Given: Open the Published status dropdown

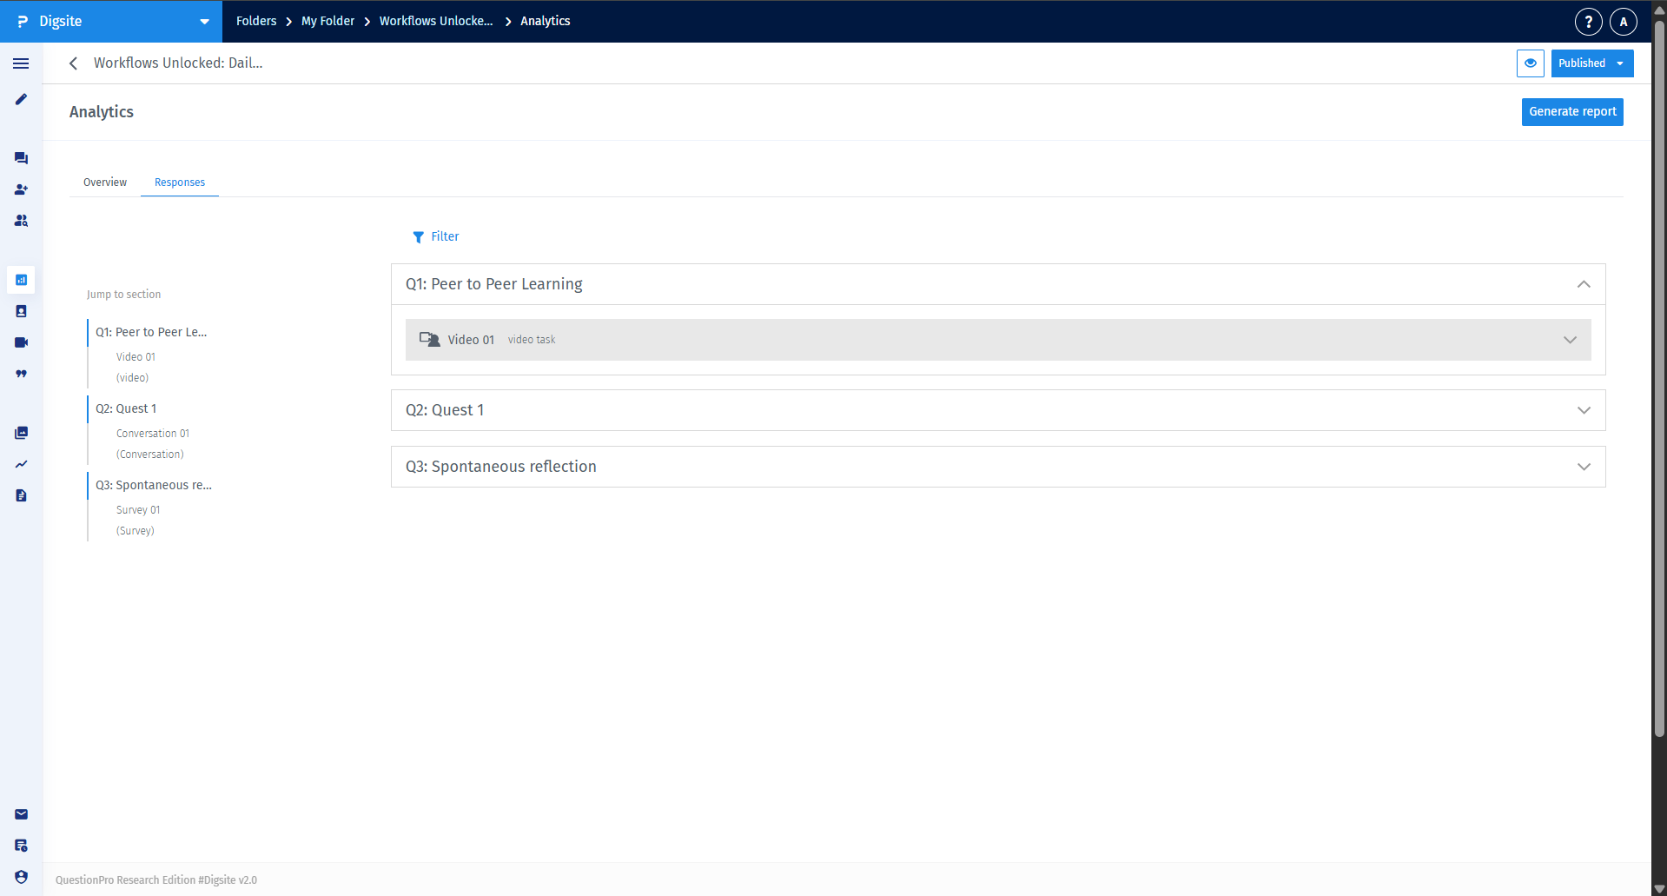Looking at the screenshot, I should 1618,63.
